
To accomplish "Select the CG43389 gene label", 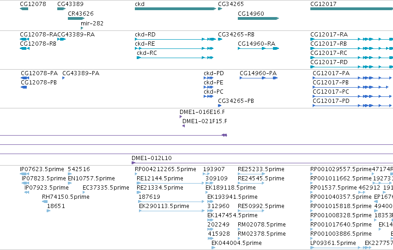I will tap(70, 4).
